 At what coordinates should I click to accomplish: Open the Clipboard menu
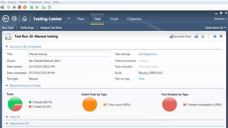pyautogui.click(x=36, y=2)
